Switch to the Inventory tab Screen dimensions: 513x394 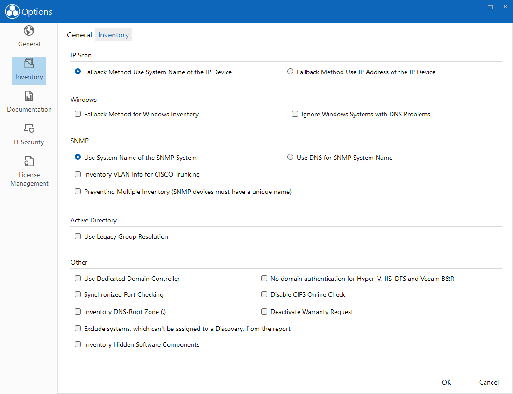coord(114,35)
